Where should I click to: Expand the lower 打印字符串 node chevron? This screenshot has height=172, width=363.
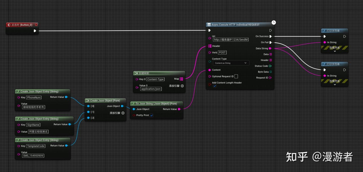coord(335,85)
